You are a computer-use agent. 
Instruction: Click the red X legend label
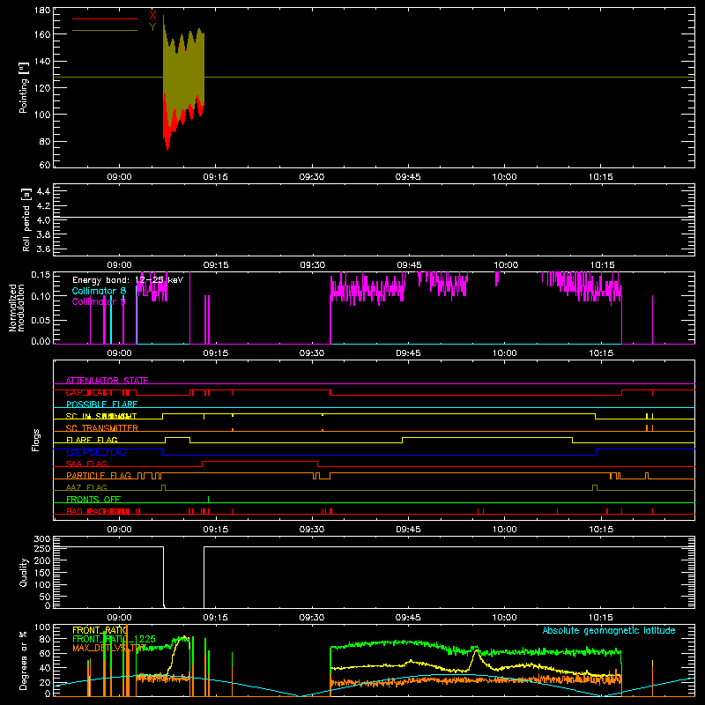pyautogui.click(x=152, y=16)
